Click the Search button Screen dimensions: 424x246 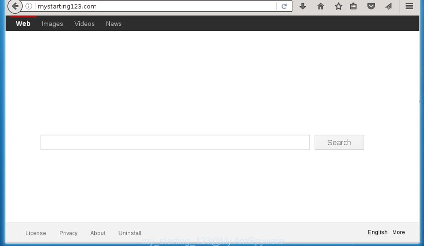click(x=339, y=142)
